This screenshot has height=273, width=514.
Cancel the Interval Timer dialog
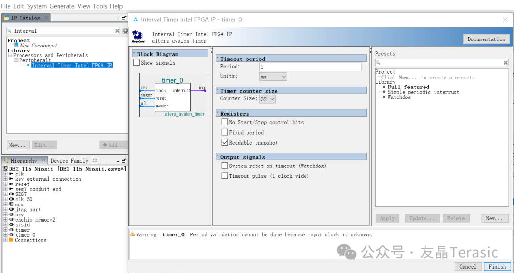click(x=468, y=266)
